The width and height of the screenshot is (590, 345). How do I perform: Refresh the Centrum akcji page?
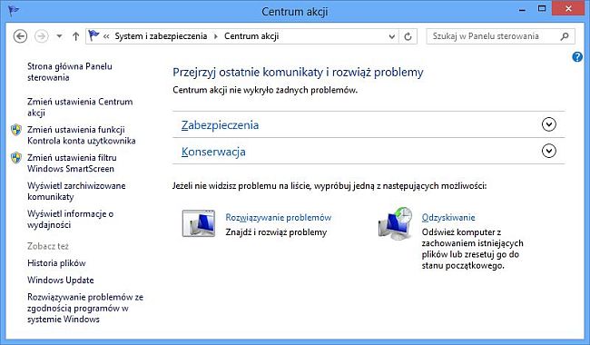point(408,36)
